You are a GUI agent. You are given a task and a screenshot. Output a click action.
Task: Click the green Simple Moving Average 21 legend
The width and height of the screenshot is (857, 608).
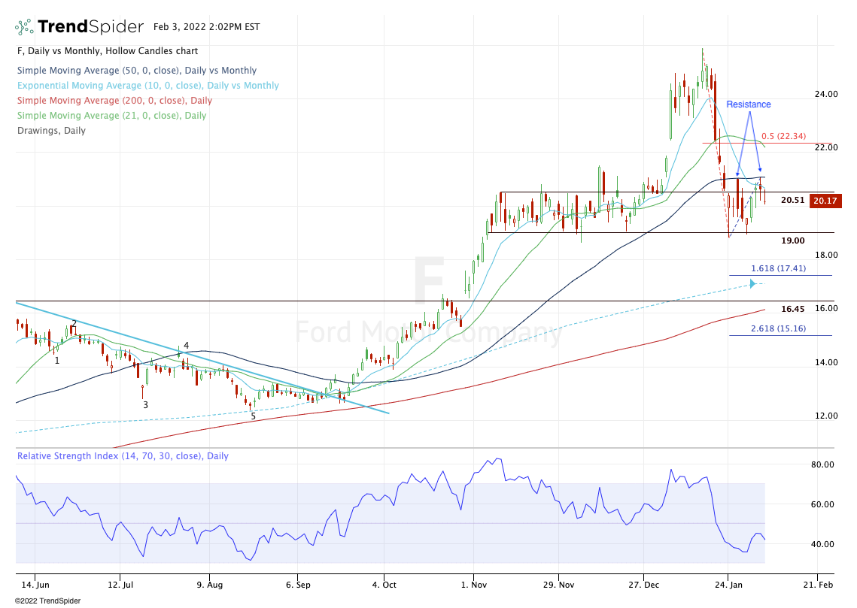click(x=111, y=116)
